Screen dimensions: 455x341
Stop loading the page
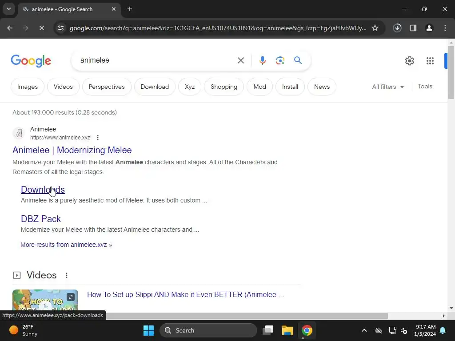point(41,28)
